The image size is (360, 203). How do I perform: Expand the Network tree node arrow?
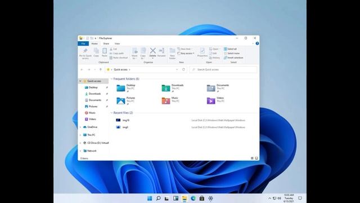(x=80, y=151)
